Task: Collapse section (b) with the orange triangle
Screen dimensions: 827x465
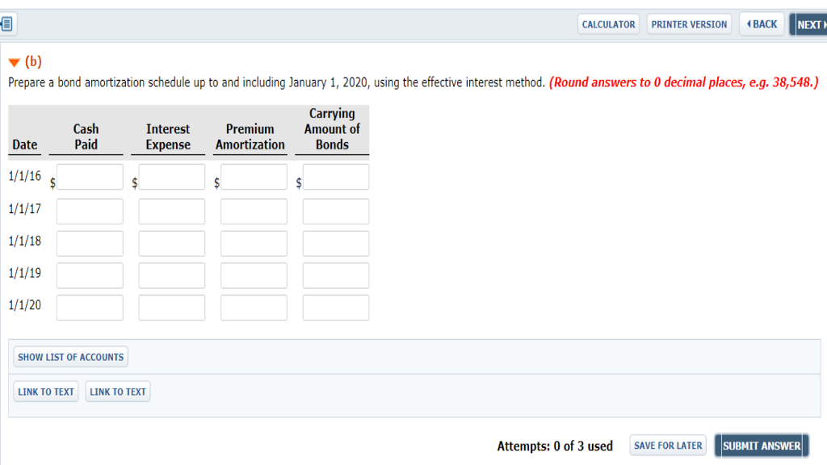Action: (14, 62)
